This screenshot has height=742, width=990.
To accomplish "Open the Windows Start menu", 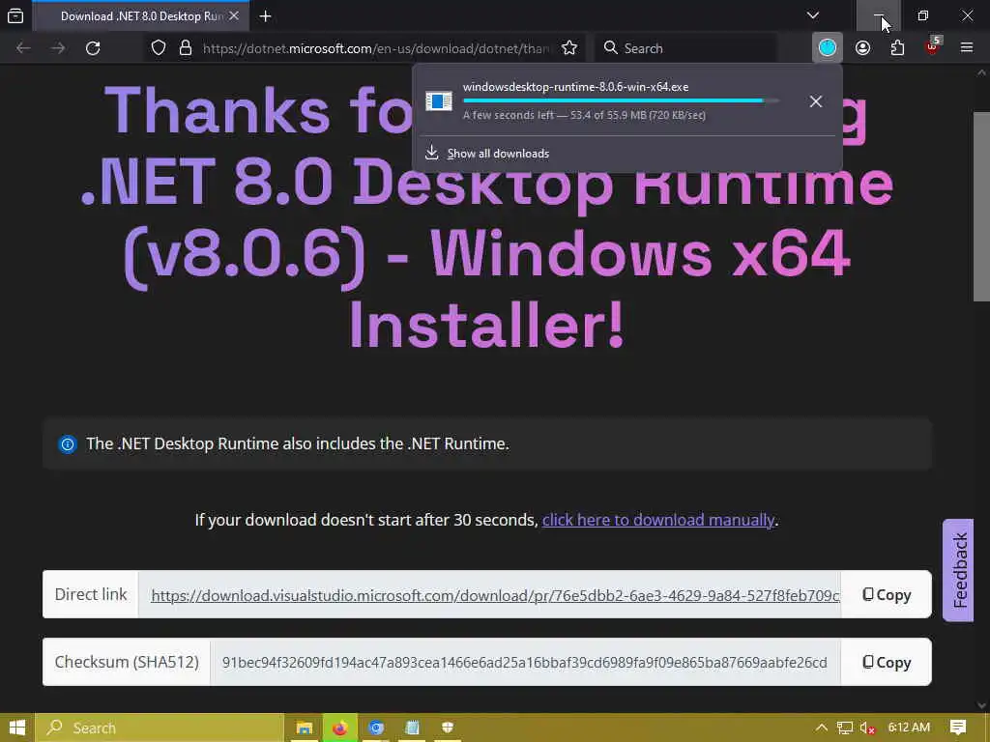I will (17, 728).
